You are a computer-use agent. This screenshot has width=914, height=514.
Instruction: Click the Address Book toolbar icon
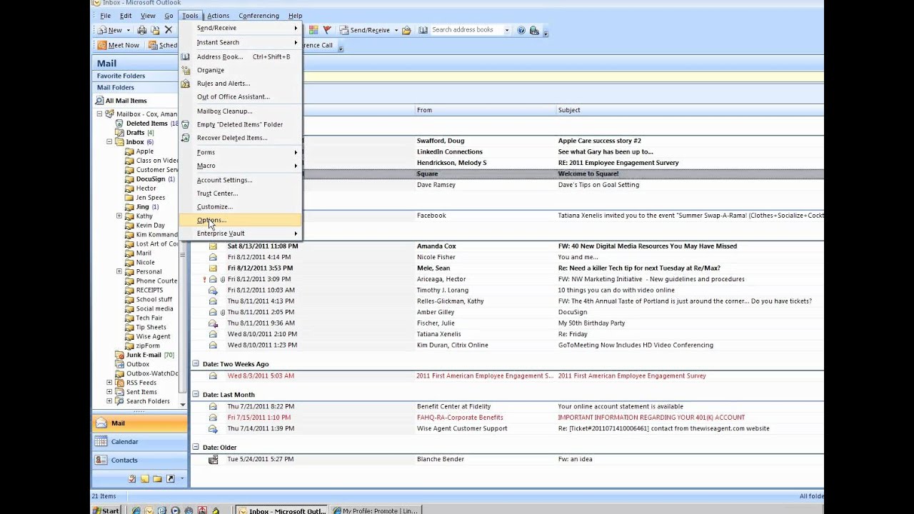[x=423, y=30]
